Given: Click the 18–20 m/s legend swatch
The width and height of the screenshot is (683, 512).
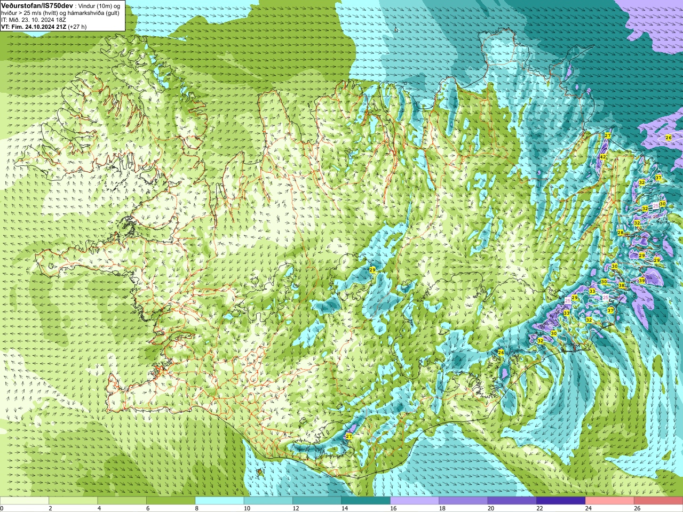Looking at the screenshot, I should point(463,501).
